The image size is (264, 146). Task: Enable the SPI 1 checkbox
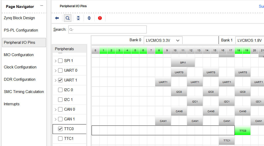pyautogui.click(x=60, y=61)
